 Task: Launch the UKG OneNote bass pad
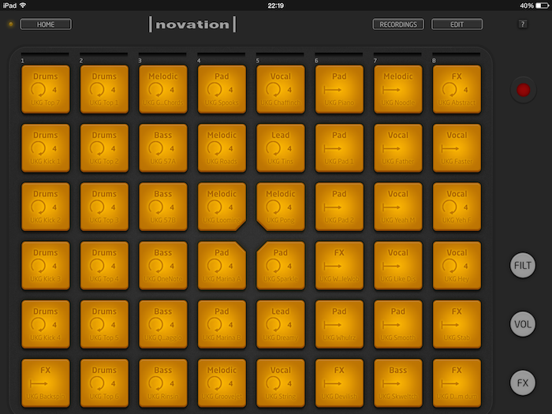pos(163,266)
